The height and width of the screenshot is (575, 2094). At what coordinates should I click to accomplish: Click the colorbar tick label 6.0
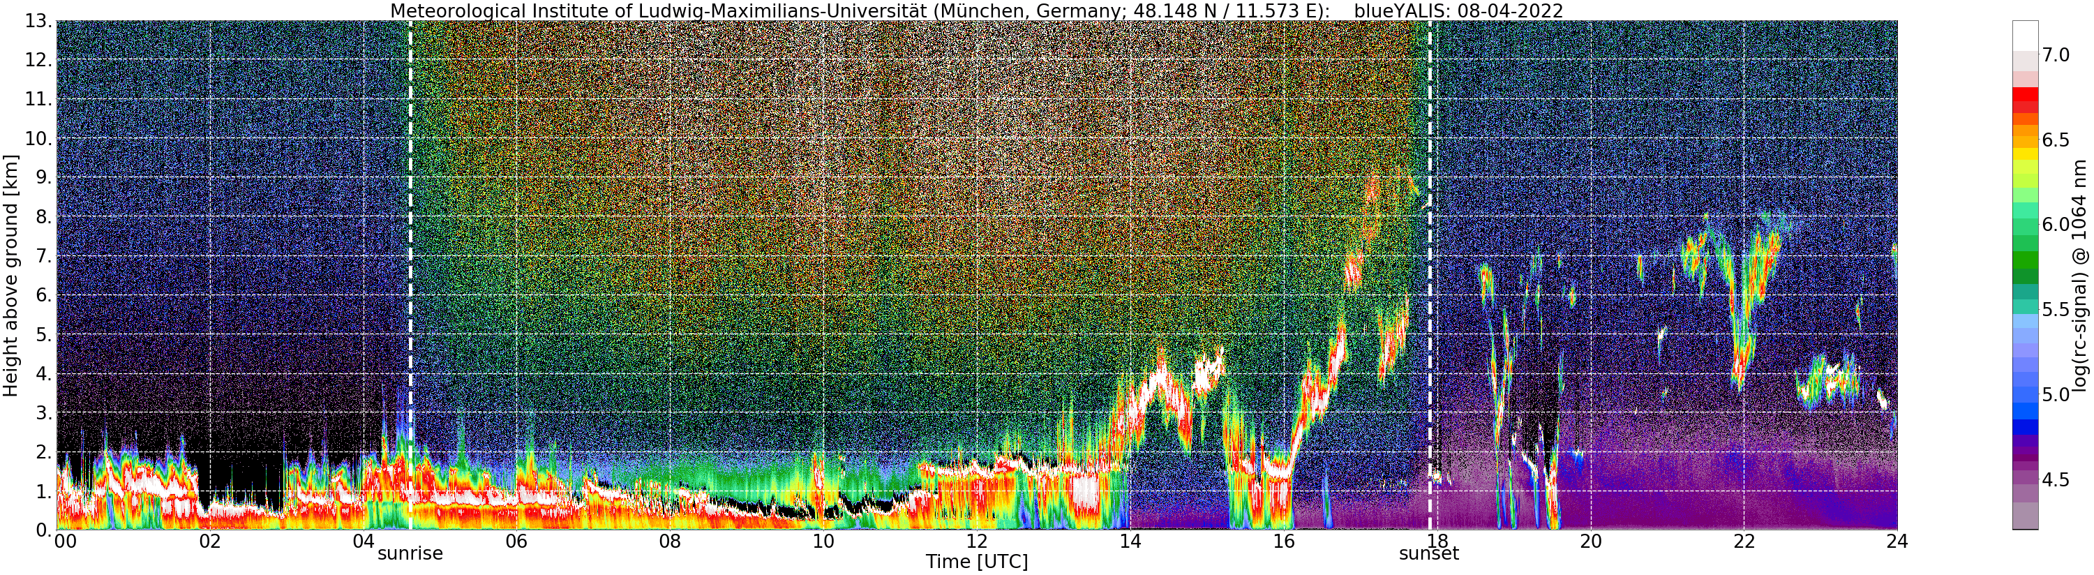pos(2055,225)
